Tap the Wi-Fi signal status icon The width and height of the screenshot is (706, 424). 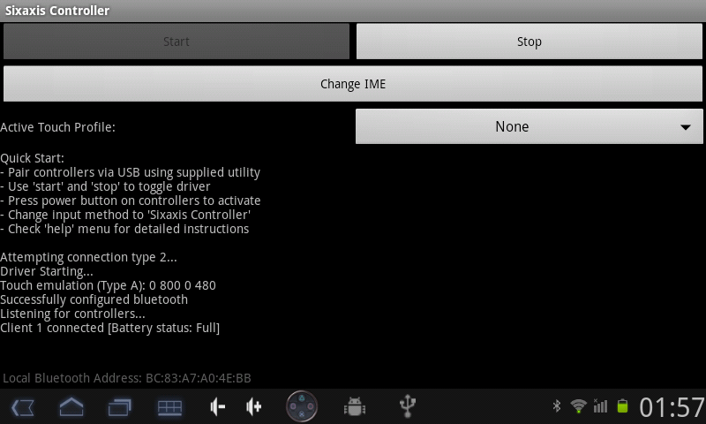pyautogui.click(x=579, y=406)
